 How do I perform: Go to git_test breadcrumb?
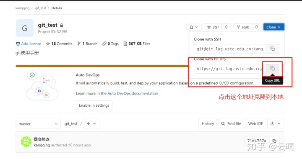click(x=40, y=8)
